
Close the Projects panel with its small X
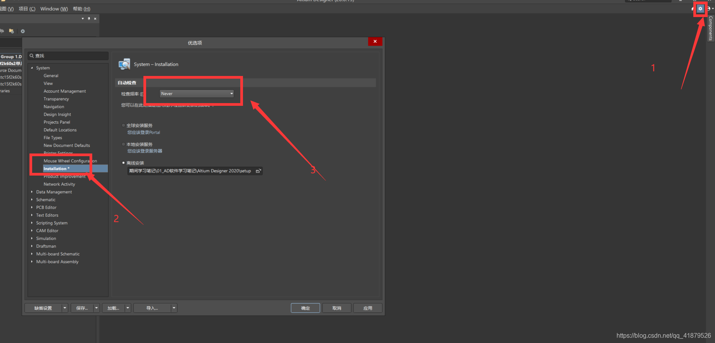pyautogui.click(x=95, y=19)
